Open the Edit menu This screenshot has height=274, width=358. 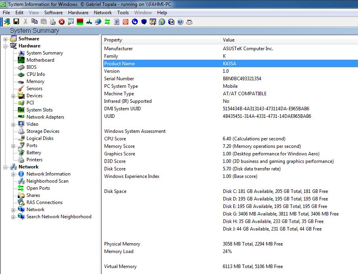19,13
